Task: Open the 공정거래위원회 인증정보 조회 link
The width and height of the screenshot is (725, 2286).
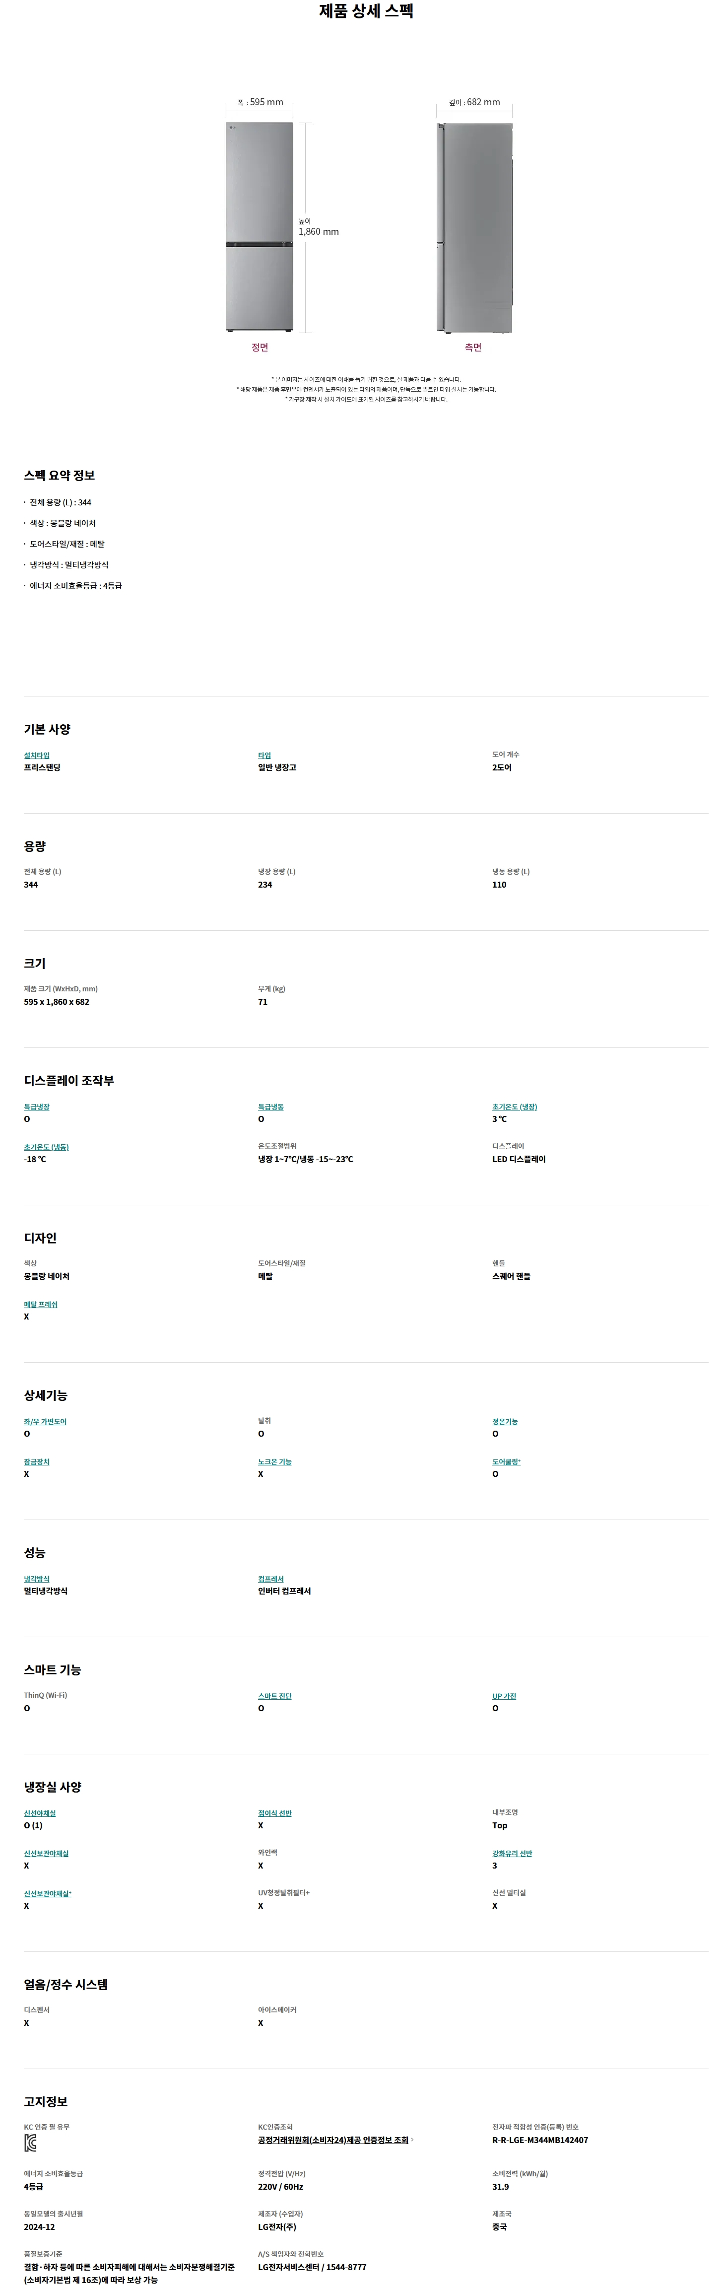Action: point(333,2141)
